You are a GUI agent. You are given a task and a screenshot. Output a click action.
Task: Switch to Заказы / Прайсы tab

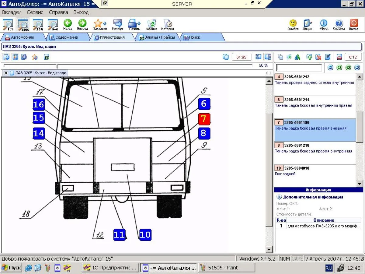[157, 37]
